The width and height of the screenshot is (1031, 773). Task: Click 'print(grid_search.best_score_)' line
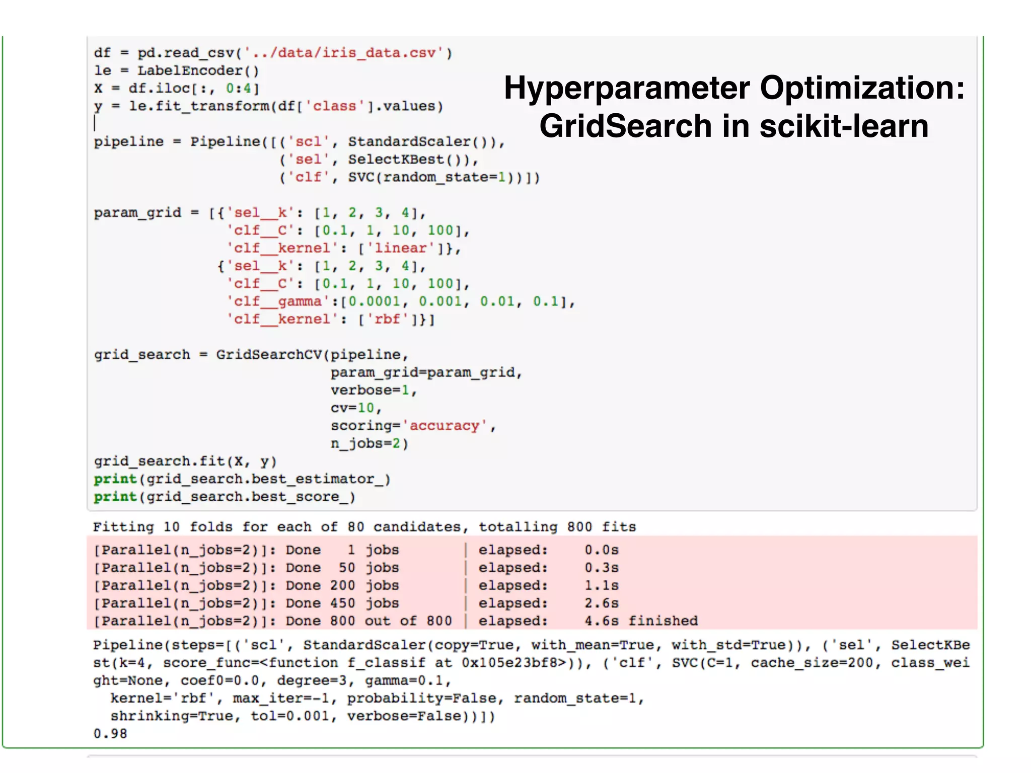click(x=225, y=497)
